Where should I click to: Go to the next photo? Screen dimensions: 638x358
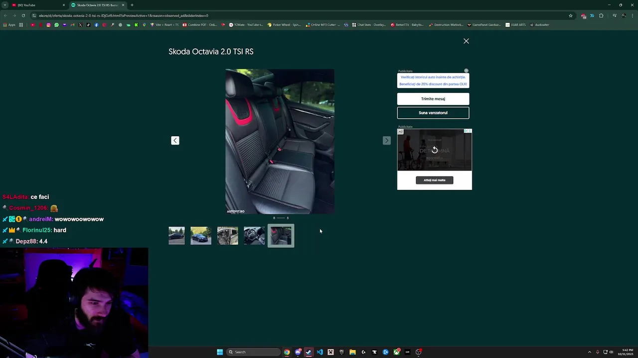386,141
